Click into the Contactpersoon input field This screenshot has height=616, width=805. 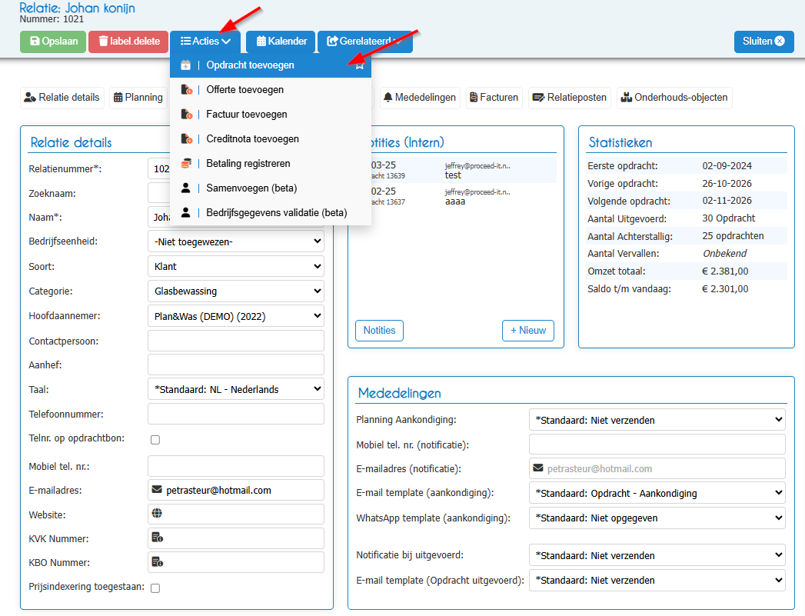pyautogui.click(x=236, y=341)
